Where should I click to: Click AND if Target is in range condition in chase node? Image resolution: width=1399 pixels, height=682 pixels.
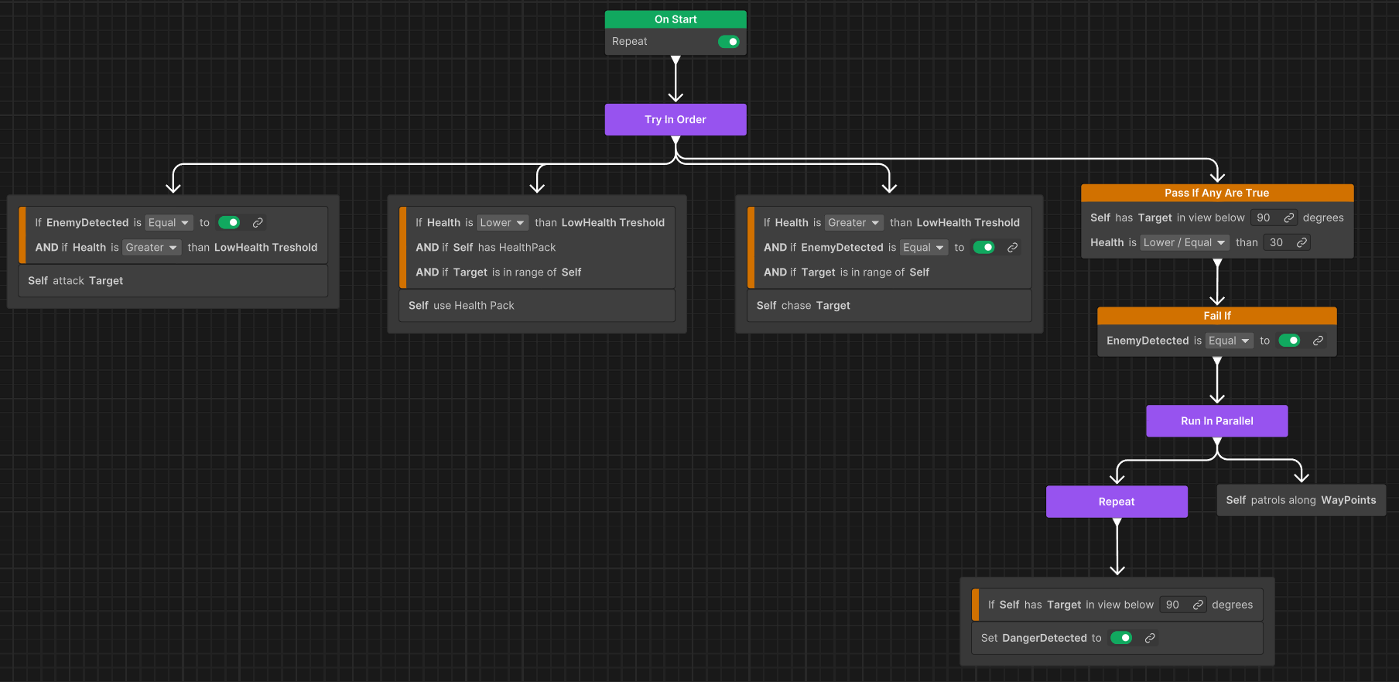tap(847, 272)
